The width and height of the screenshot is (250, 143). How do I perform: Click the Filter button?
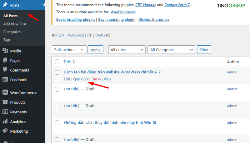pyautogui.click(x=204, y=50)
